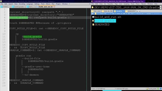Expand the XYplorer address bar dropdown
The image size is (162, 91).
tap(160, 8)
